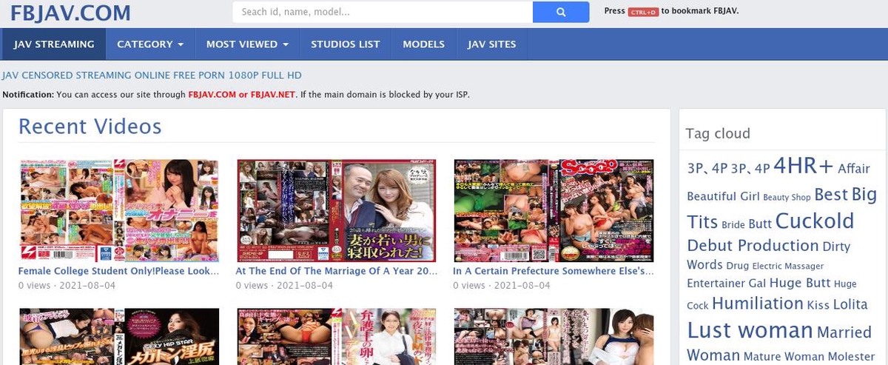
Task: Open the JAV SITES menu item
Action: 491,44
